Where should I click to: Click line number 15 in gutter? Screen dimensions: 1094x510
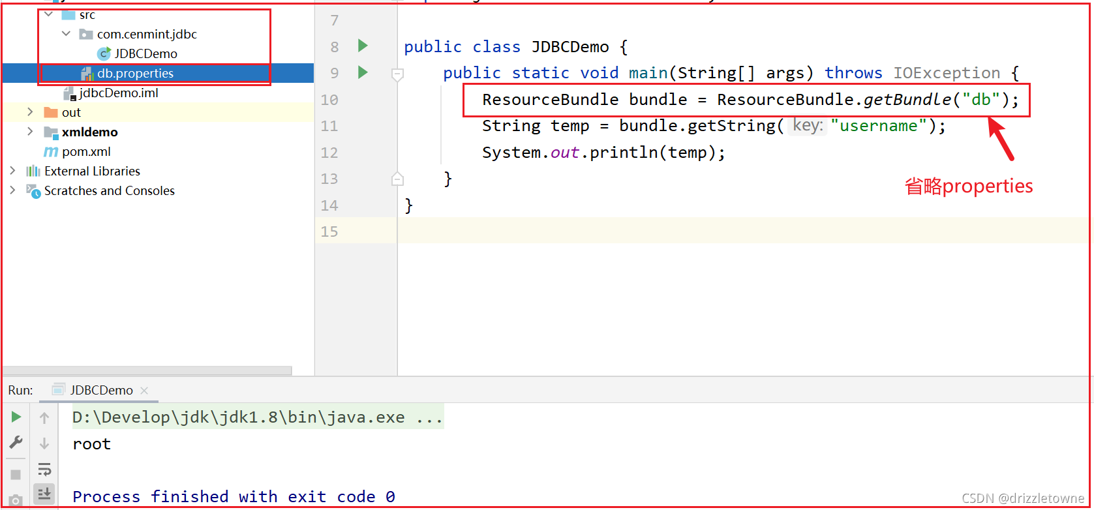click(x=329, y=232)
